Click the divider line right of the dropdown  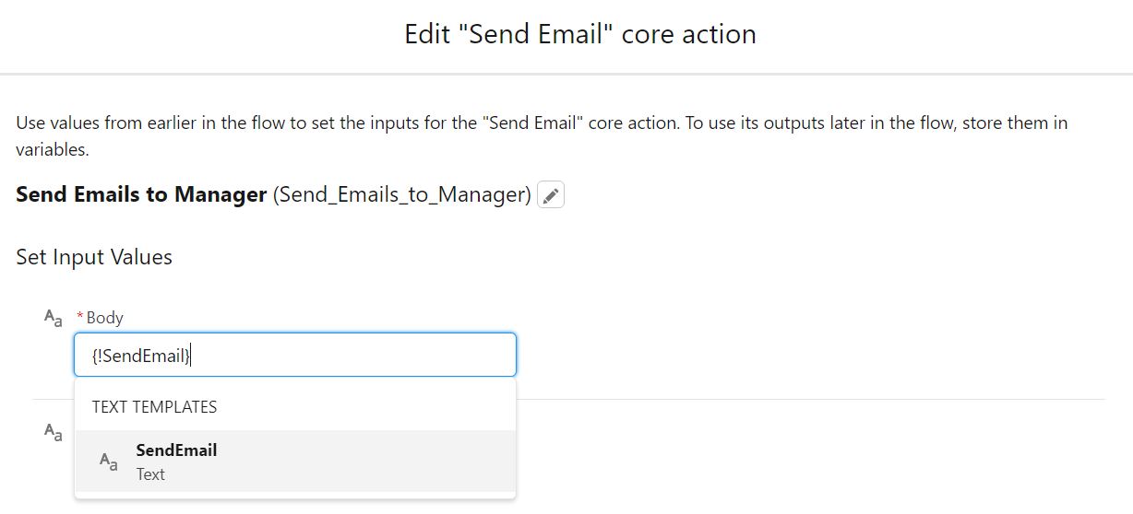point(810,399)
